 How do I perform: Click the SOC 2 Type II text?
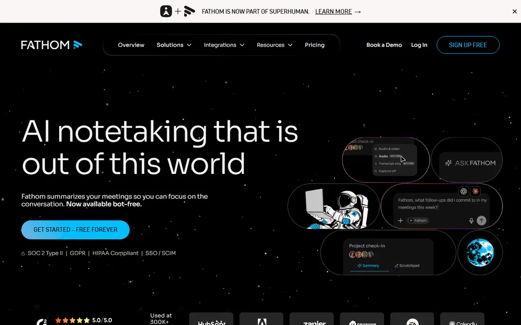point(45,253)
